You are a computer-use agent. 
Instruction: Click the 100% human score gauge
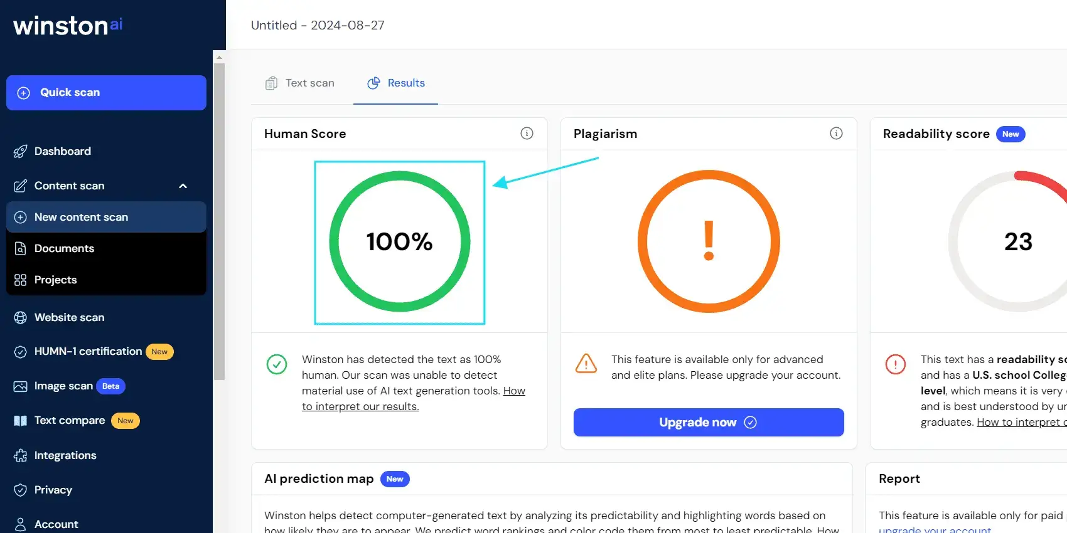tap(400, 242)
